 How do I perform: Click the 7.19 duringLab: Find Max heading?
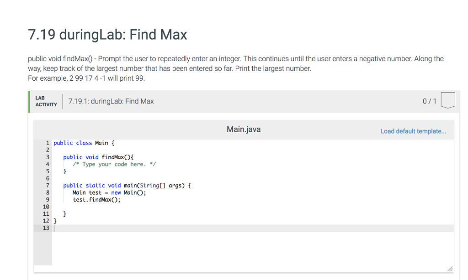click(107, 34)
